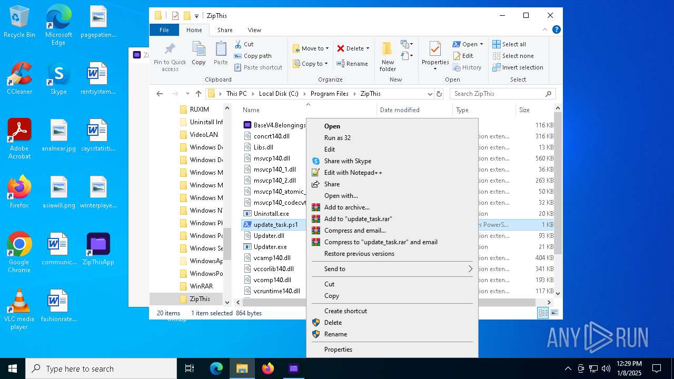
Task: Go up one folder level arrow
Action: pos(199,94)
